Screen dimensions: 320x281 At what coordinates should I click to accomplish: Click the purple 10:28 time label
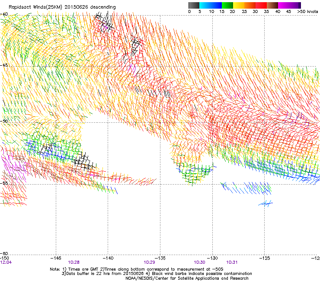click(74, 262)
